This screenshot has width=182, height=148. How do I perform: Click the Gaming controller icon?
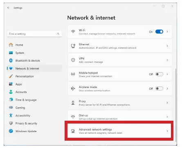click(x=11, y=108)
